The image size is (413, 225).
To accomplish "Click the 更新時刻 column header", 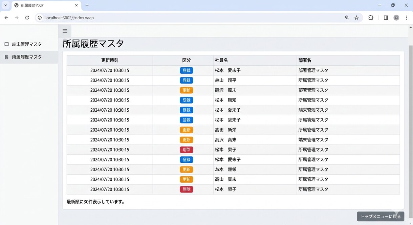I will (x=110, y=60).
